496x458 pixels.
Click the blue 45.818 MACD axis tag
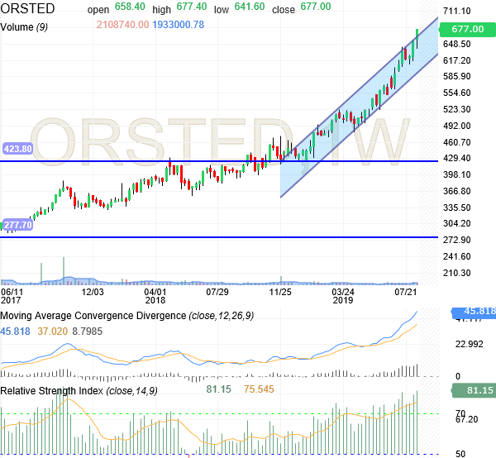[x=474, y=312]
